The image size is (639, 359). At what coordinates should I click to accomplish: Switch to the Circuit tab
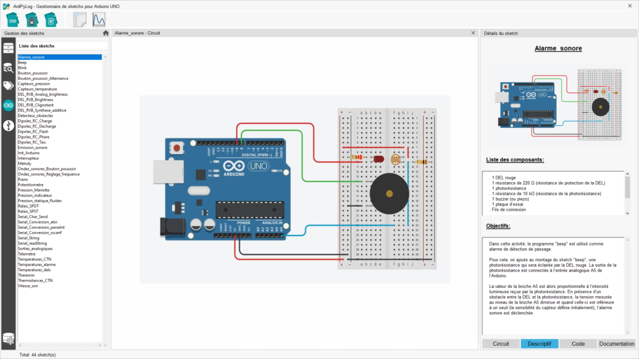(x=500, y=343)
